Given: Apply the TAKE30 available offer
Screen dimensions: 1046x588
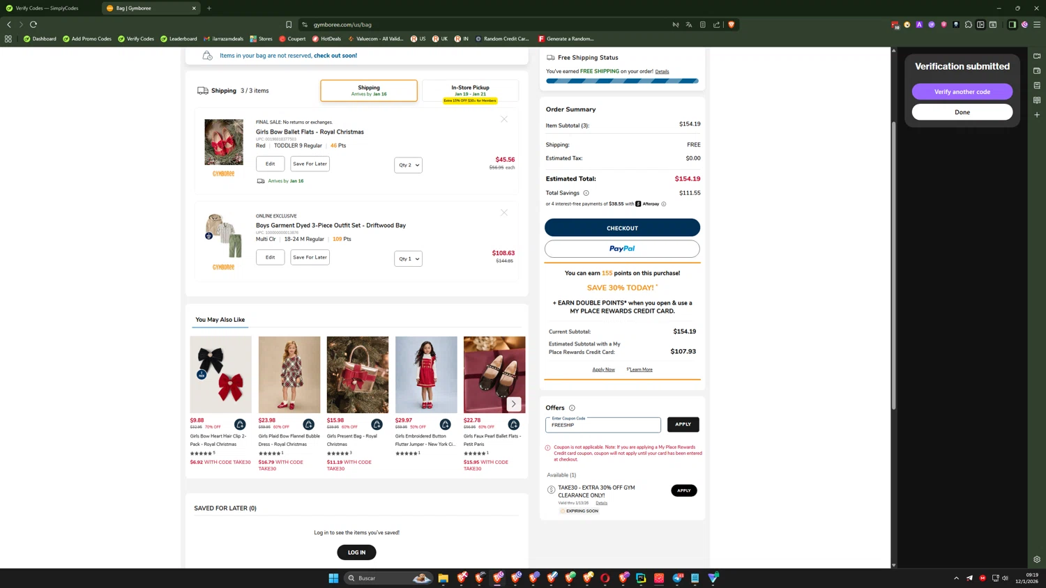Looking at the screenshot, I should tap(684, 490).
